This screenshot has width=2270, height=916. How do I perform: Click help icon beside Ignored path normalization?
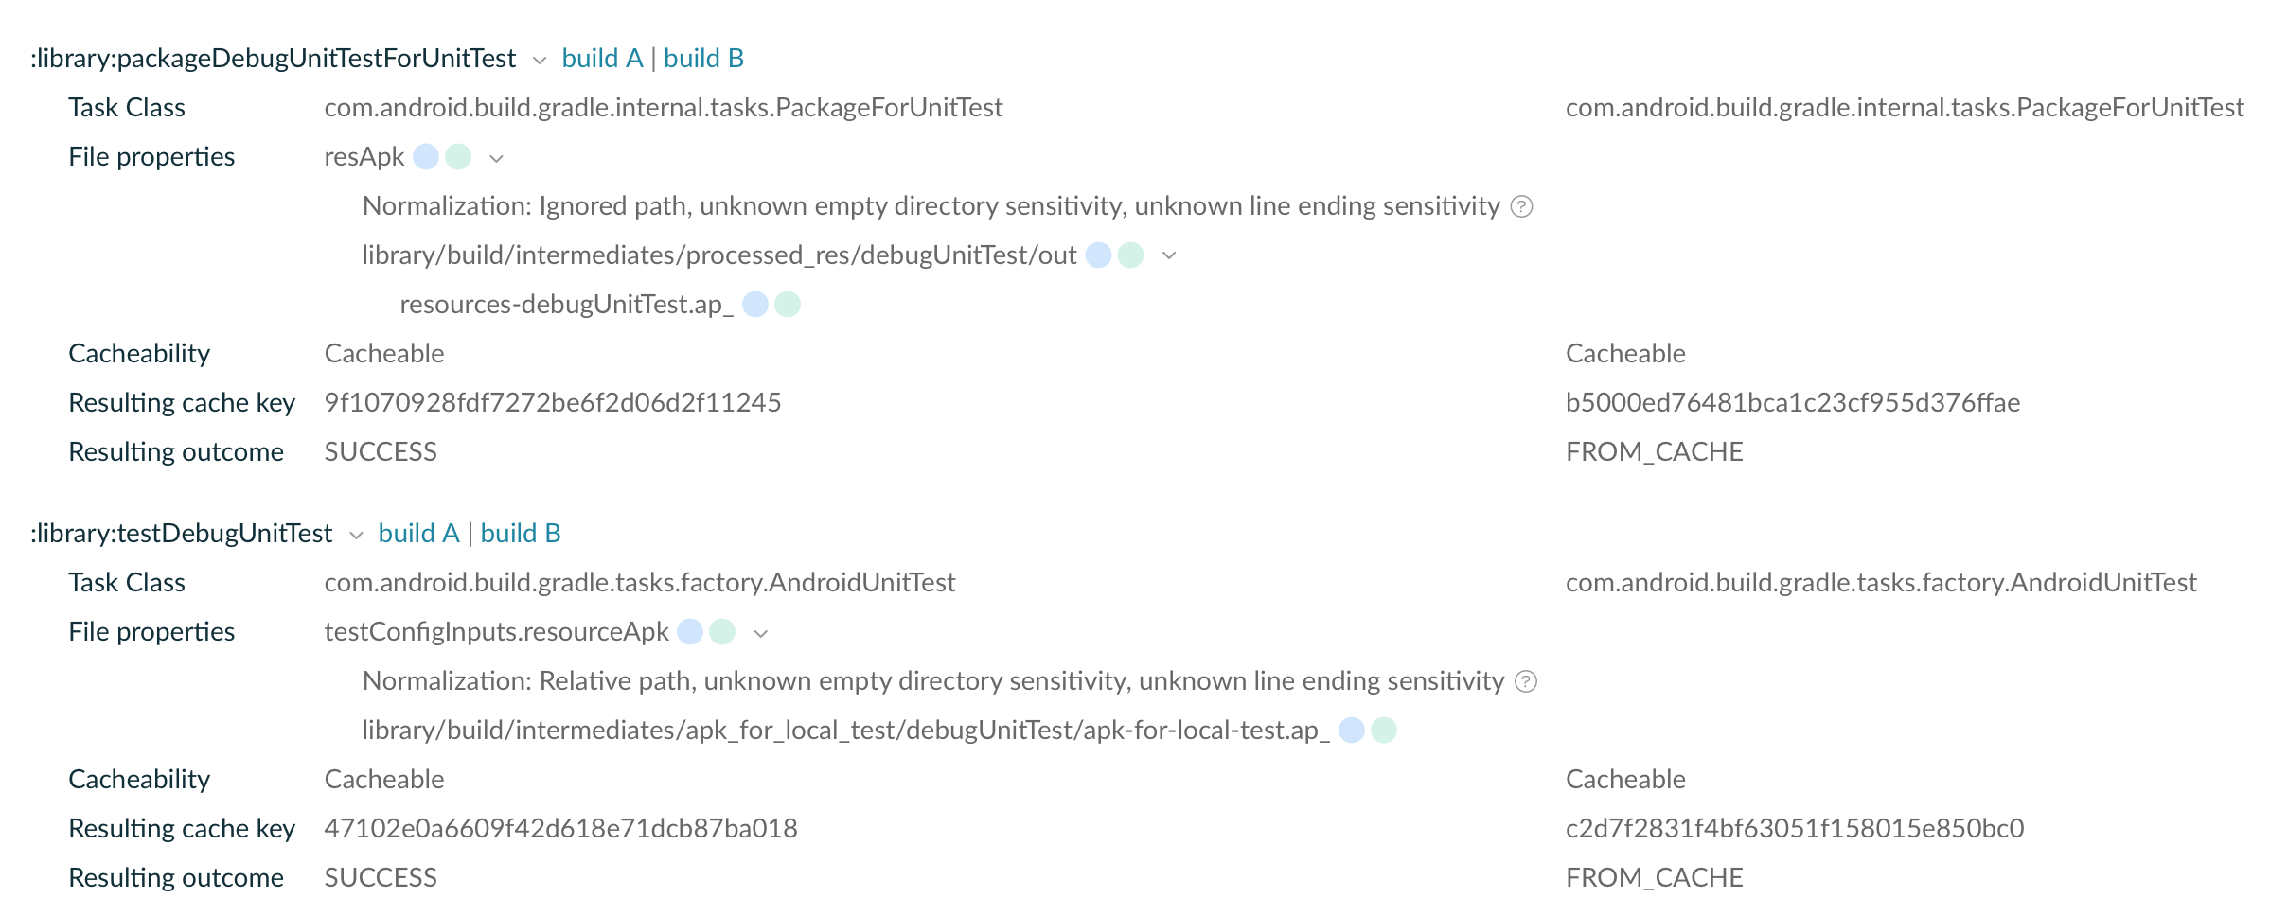(1521, 206)
